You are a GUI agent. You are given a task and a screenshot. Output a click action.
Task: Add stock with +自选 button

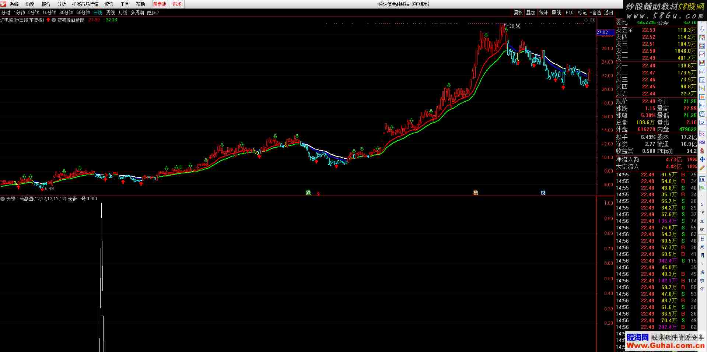coord(595,13)
